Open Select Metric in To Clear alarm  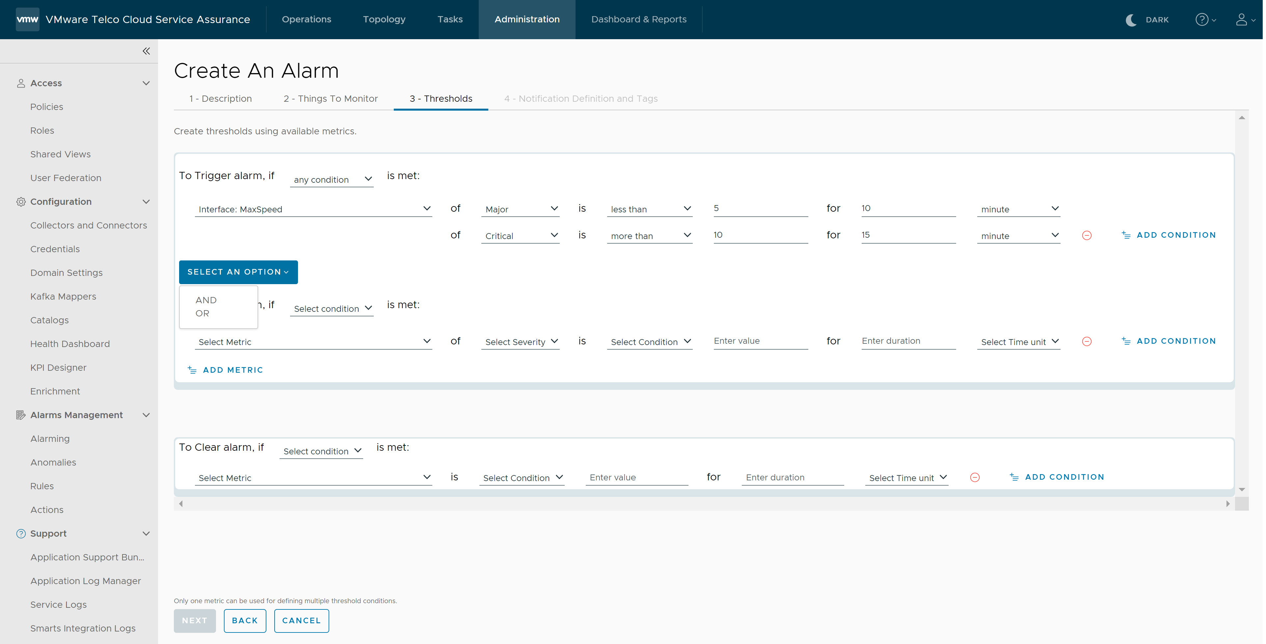(x=313, y=478)
